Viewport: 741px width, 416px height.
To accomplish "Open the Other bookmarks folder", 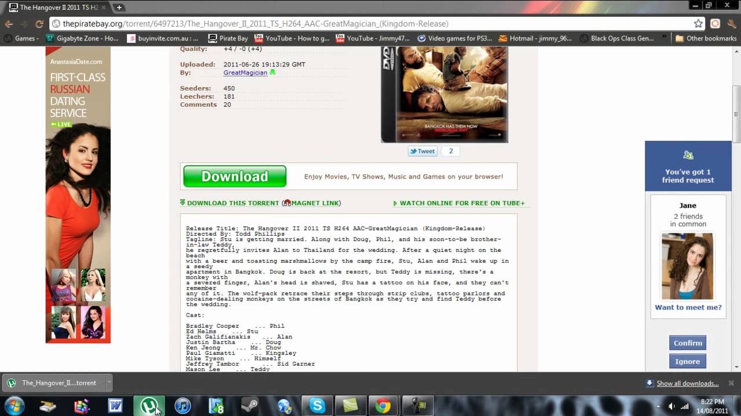I will (x=706, y=39).
